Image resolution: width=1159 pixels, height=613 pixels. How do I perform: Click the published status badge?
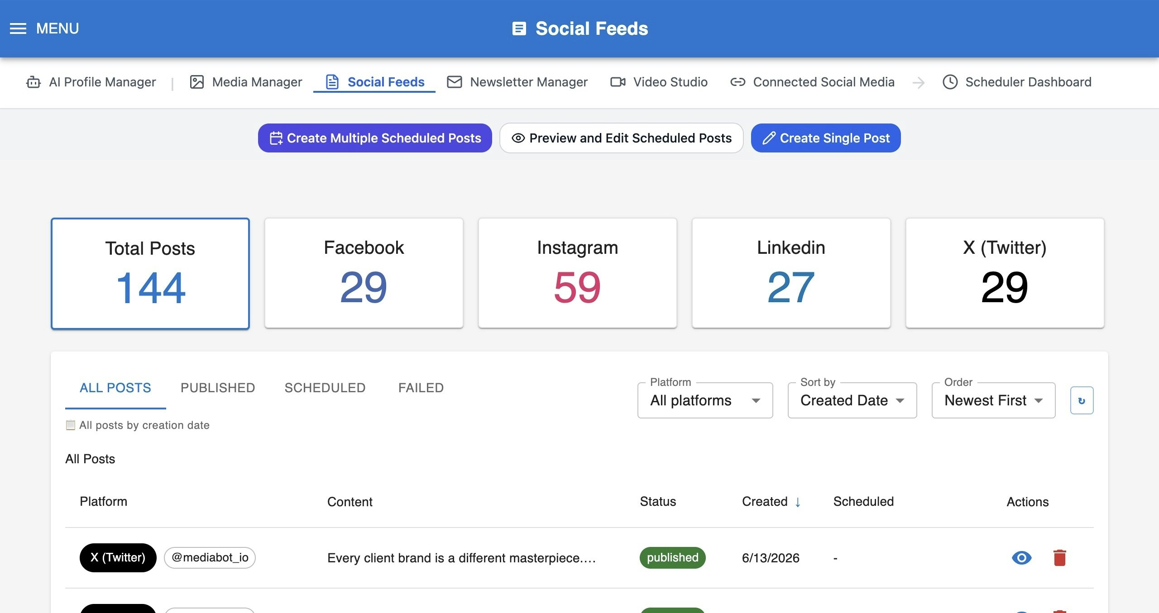click(672, 557)
